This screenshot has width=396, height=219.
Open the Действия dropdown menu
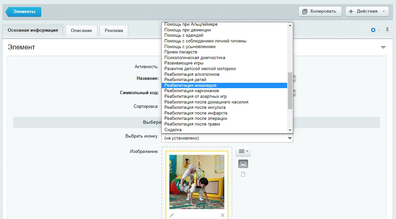367,11
